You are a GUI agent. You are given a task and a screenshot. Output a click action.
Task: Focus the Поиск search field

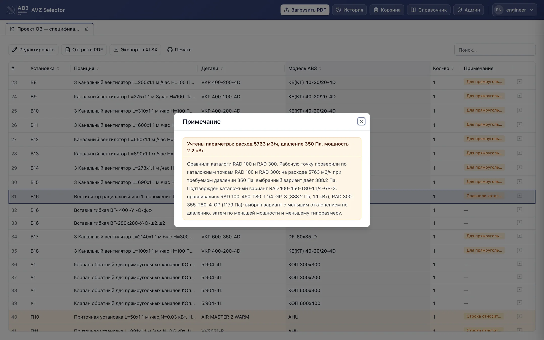(495, 50)
